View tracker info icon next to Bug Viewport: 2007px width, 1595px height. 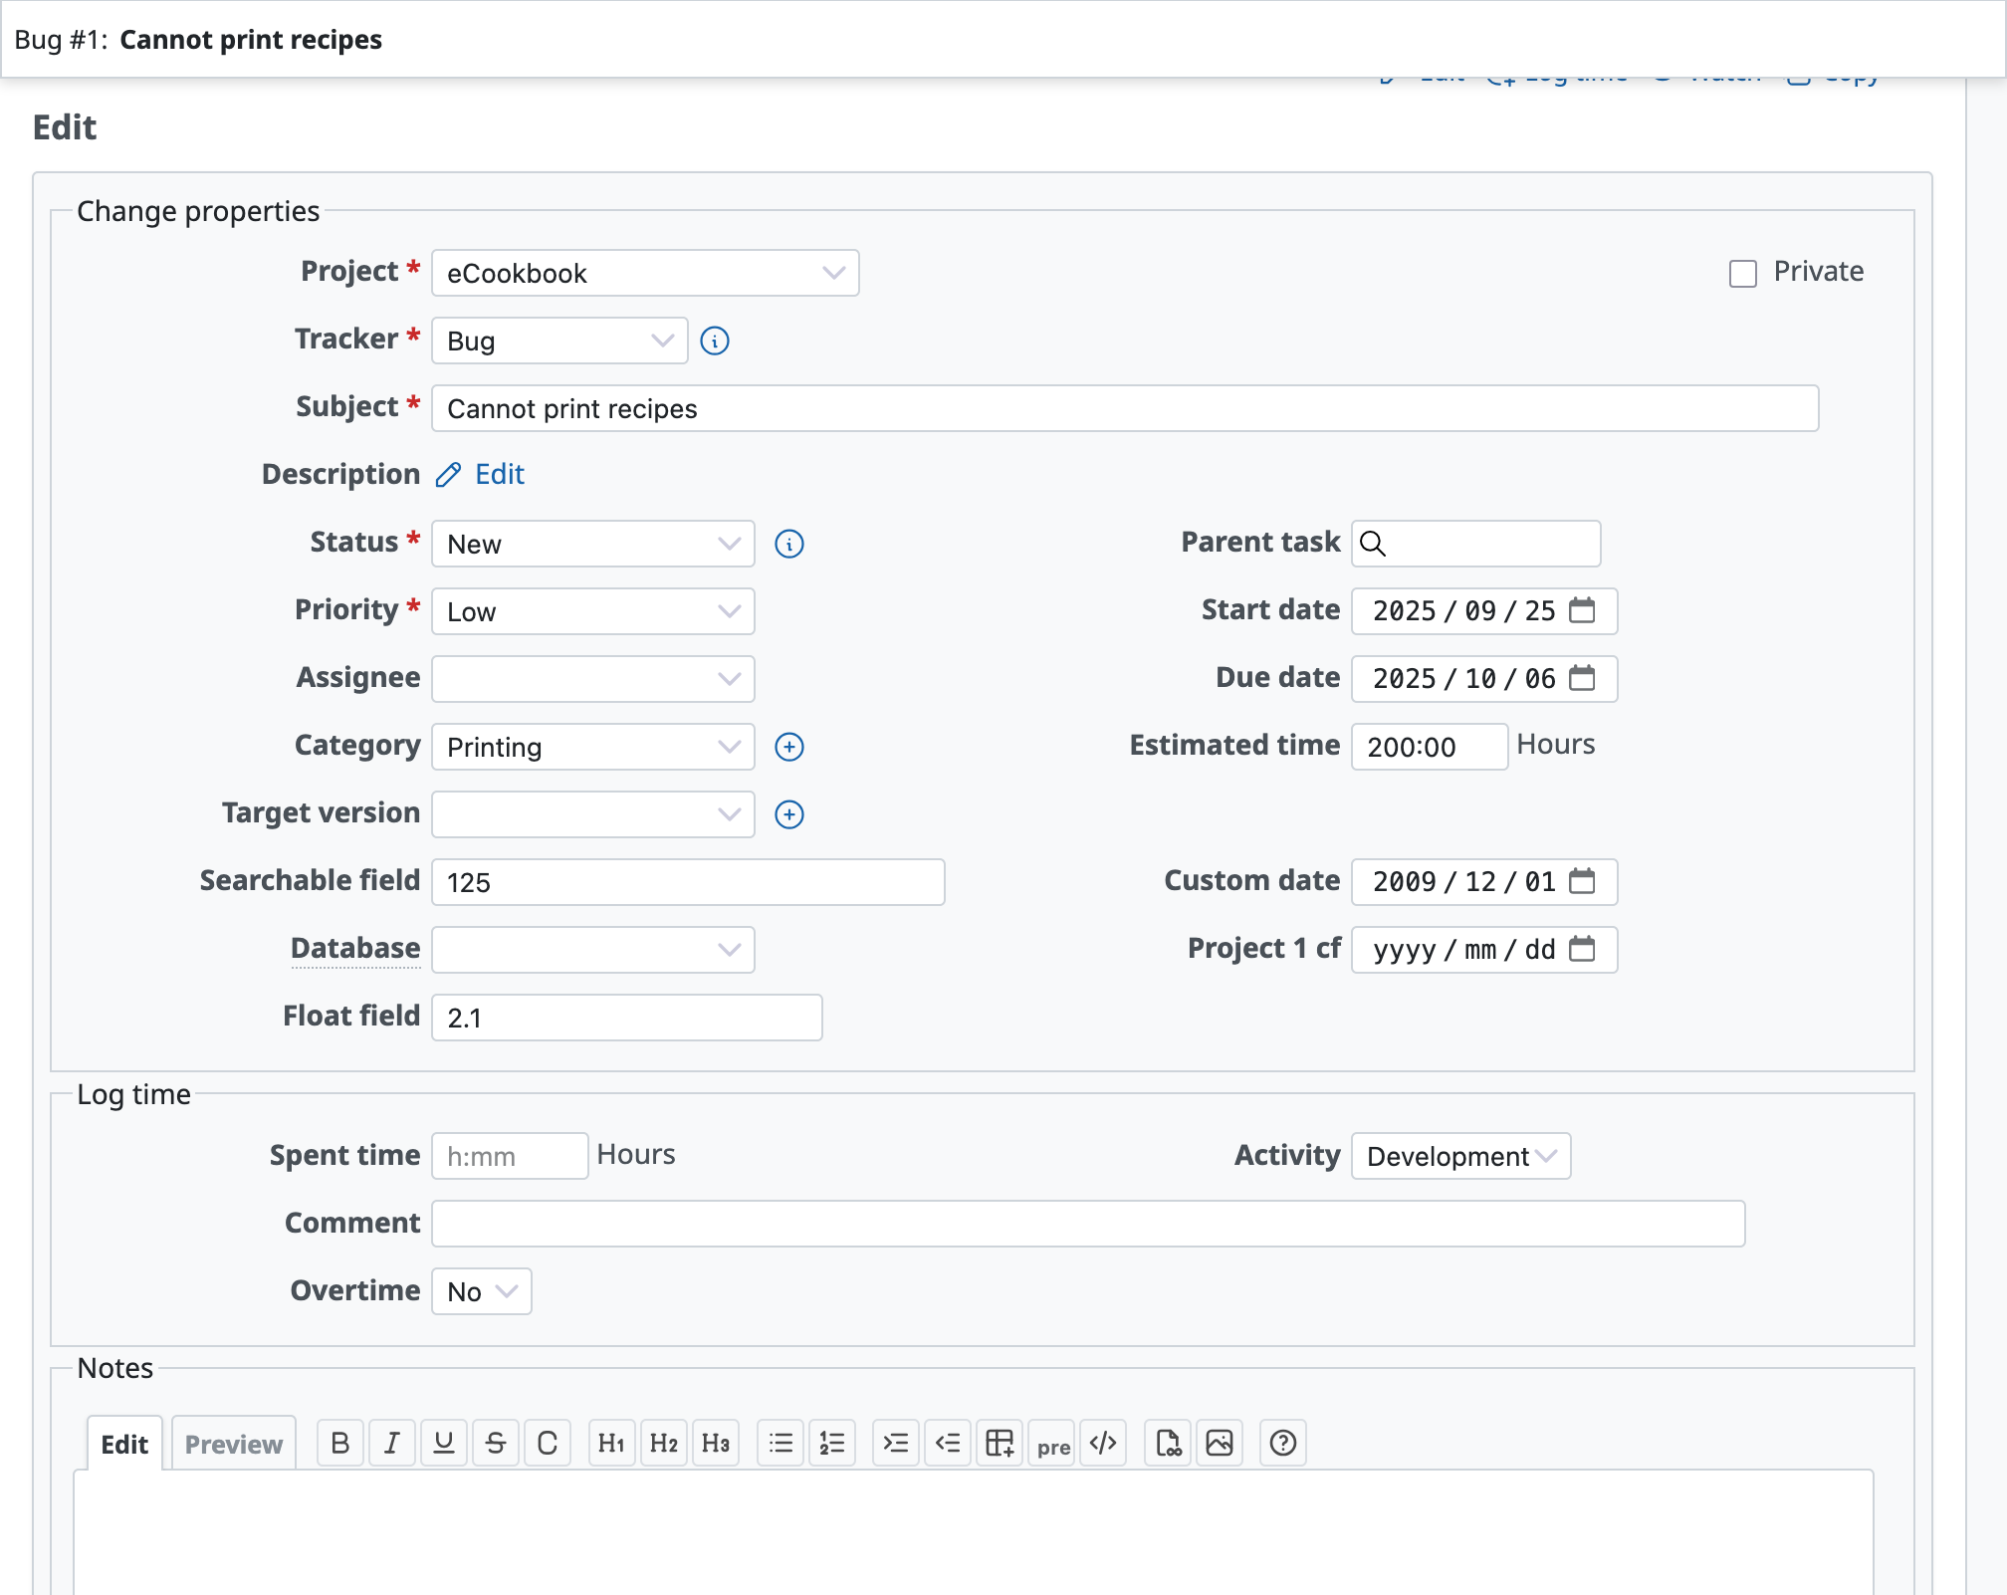(x=715, y=342)
